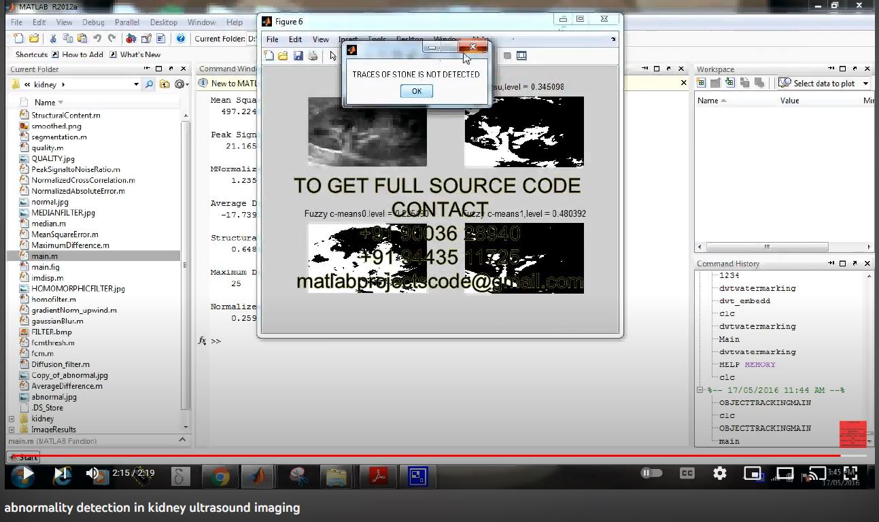
Task: Sort Workspace by Name column header
Action: point(712,101)
